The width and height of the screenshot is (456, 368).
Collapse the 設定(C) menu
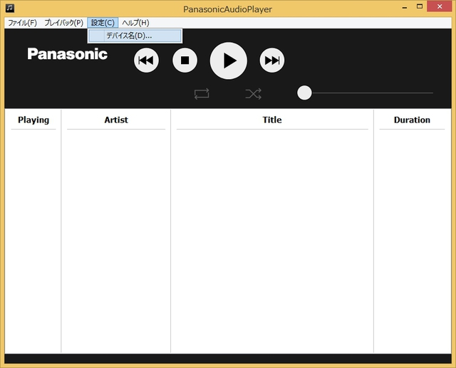click(x=103, y=23)
